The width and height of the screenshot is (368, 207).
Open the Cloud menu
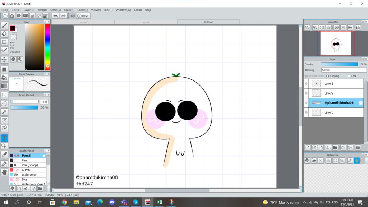[x=138, y=10]
